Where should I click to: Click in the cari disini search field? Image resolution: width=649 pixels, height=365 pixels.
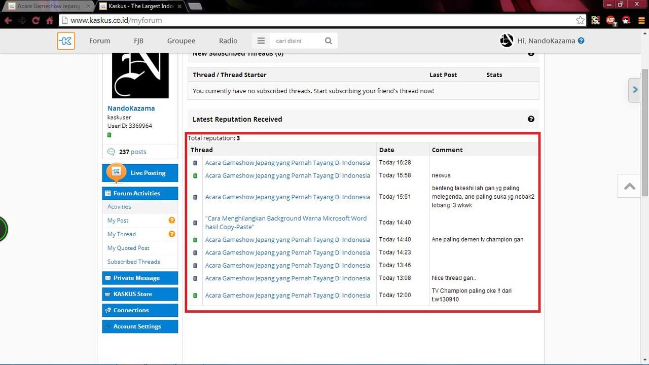pyautogui.click(x=296, y=41)
